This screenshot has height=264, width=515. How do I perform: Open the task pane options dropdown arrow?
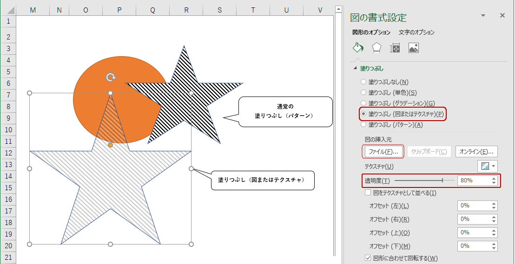point(483,15)
